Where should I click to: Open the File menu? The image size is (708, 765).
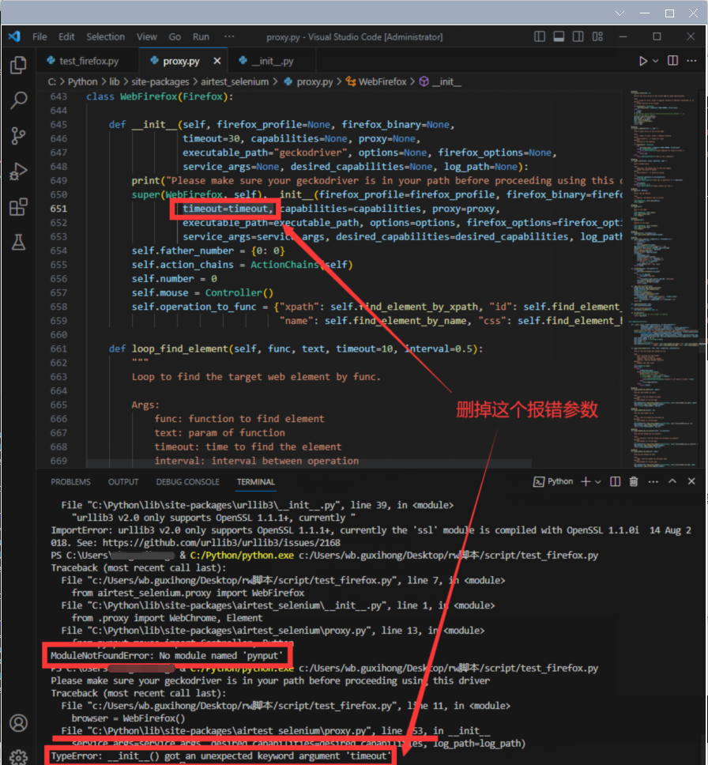[40, 36]
